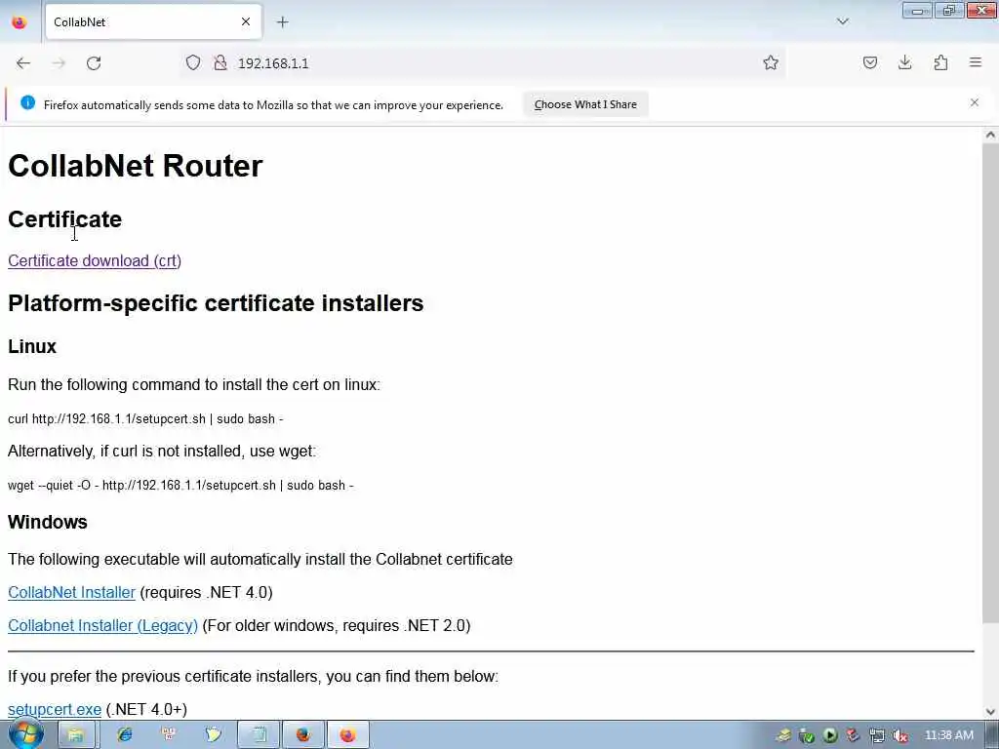The image size is (999, 749).
Task: Click the Choose What I Share button
Action: (585, 104)
